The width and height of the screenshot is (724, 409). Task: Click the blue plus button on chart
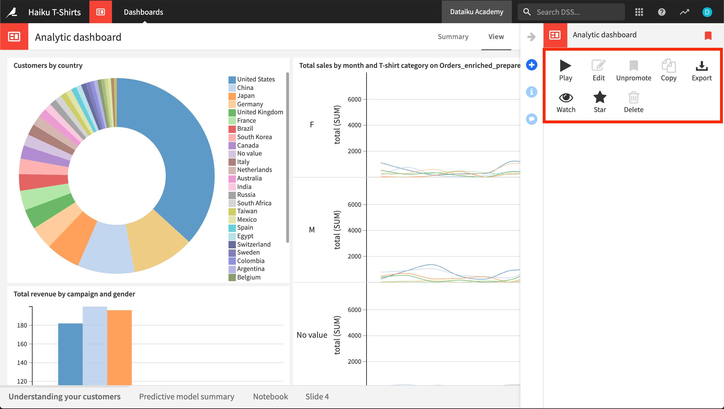[x=531, y=65]
